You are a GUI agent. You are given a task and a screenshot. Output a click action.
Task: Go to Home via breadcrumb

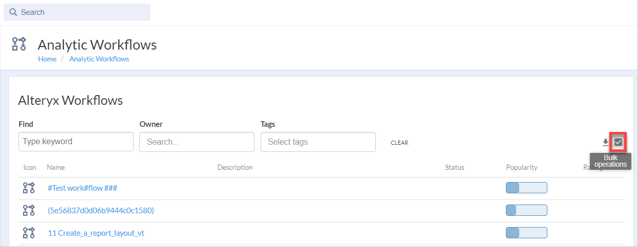click(x=47, y=59)
